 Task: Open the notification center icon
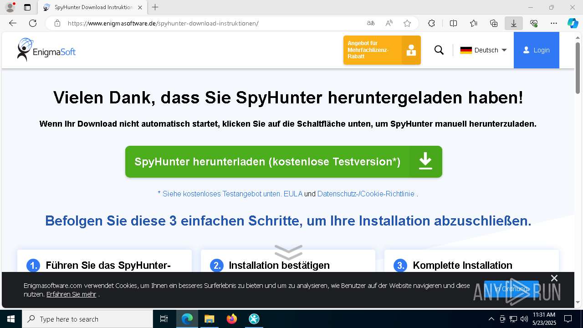568,319
